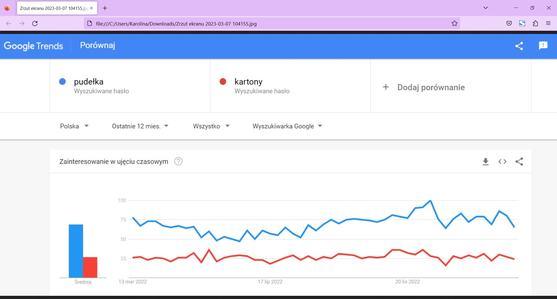557x299 pixels.
Task: Download the interest over time chart
Action: [x=486, y=162]
